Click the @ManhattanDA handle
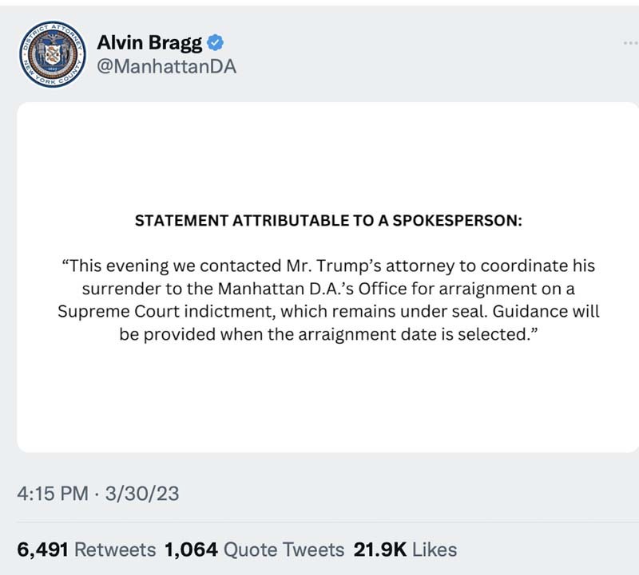Screen dimensions: 639x575 (166, 67)
